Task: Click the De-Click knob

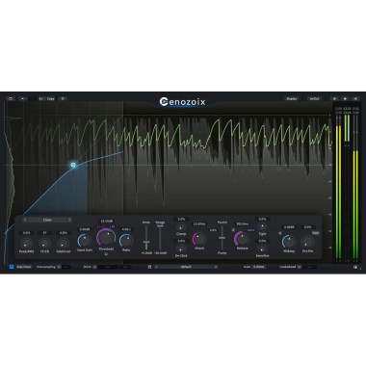Action: coord(181,249)
